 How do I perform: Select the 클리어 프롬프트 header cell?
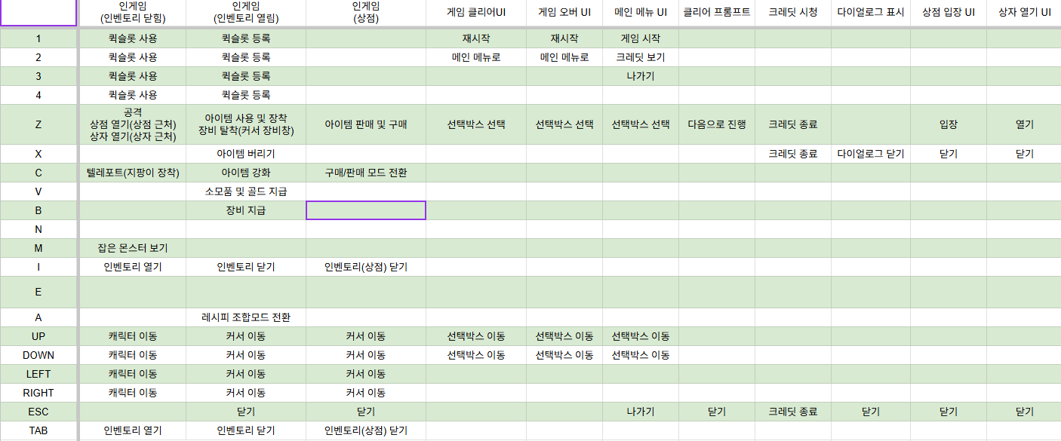pyautogui.click(x=717, y=12)
